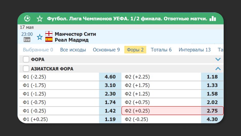The width and height of the screenshot is (241, 136).
Task: Star the Manchester City match
Action: (x=40, y=37)
